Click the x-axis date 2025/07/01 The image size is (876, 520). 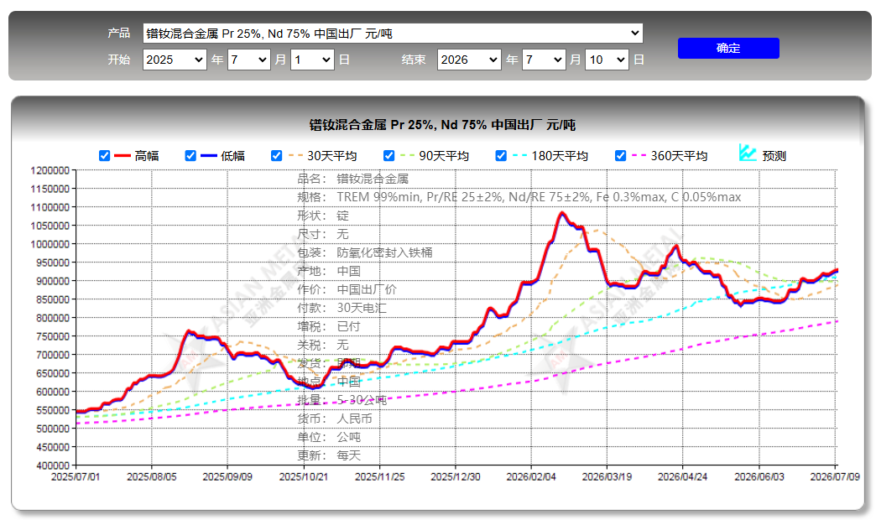point(76,476)
